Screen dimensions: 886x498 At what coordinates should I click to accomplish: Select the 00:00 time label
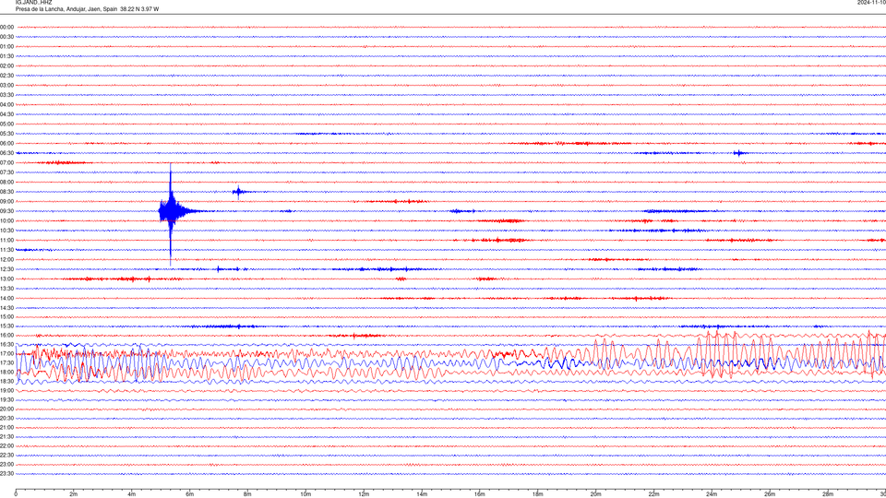click(x=6, y=27)
